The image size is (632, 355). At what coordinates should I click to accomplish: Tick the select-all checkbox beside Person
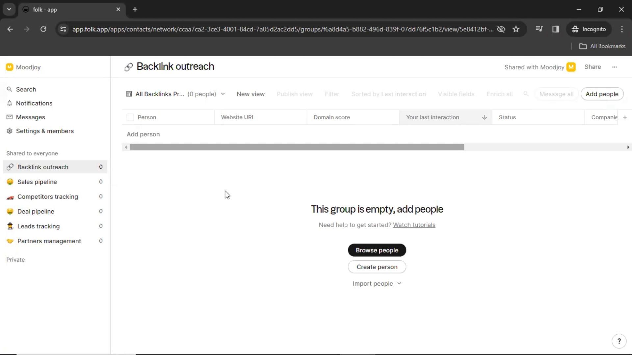click(x=130, y=117)
